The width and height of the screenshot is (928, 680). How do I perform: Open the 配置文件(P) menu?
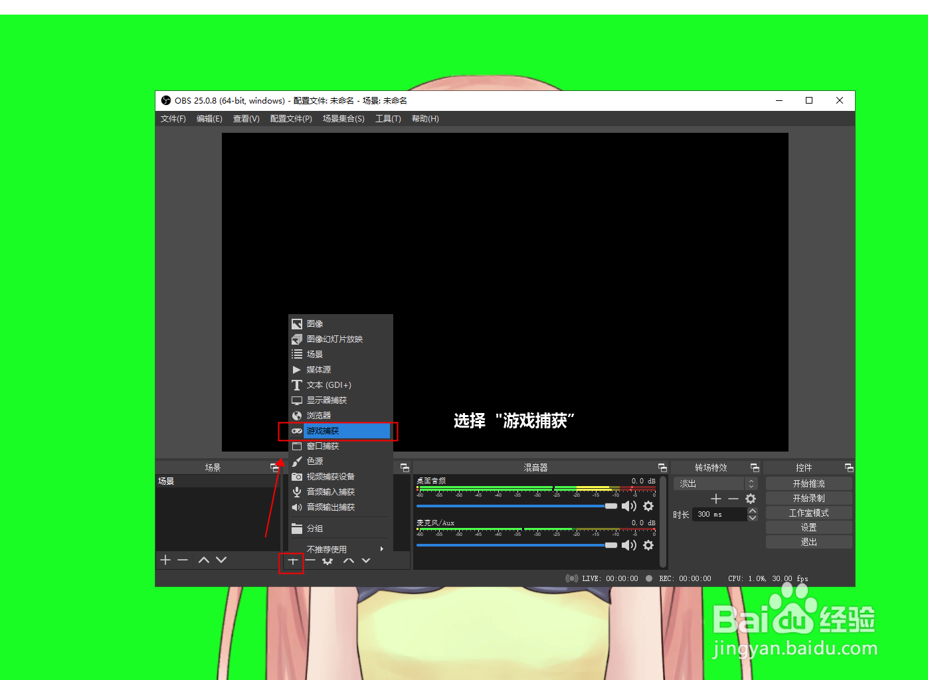click(291, 119)
